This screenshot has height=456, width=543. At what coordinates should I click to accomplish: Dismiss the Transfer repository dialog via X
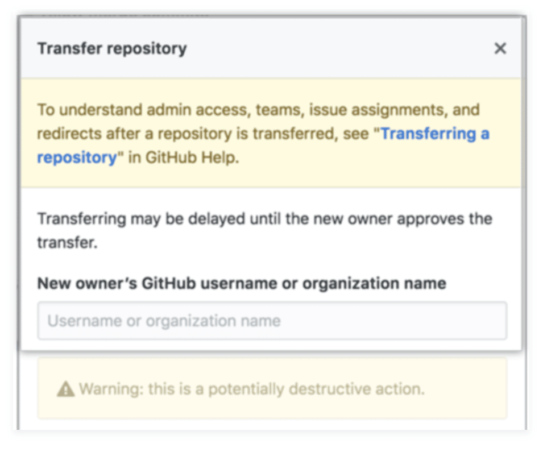500,48
